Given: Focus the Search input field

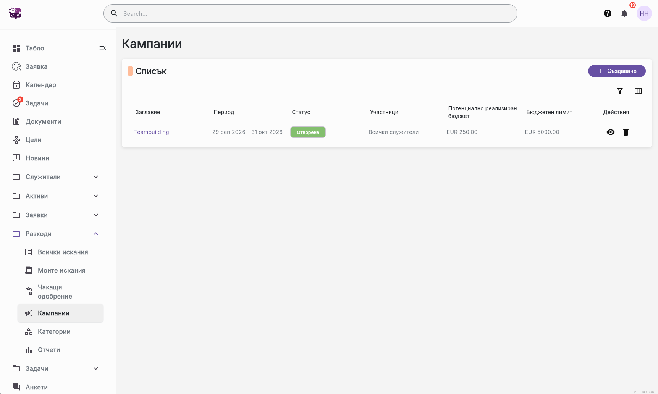Looking at the screenshot, I should coord(310,13).
